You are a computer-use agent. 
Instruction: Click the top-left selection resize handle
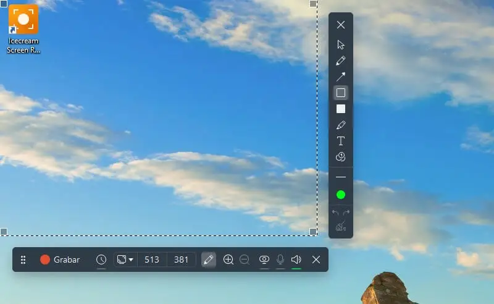click(4, 4)
